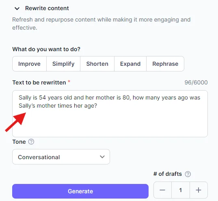Decrease drafts with the minus icon

click(162, 190)
